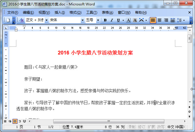Click the horizontal scrollbar left arrow

point(29,121)
